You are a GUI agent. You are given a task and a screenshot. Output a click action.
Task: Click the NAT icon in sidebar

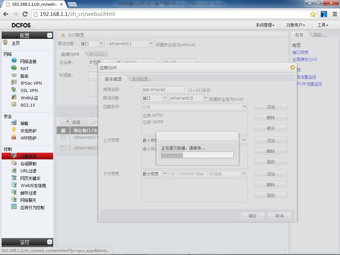[14, 68]
